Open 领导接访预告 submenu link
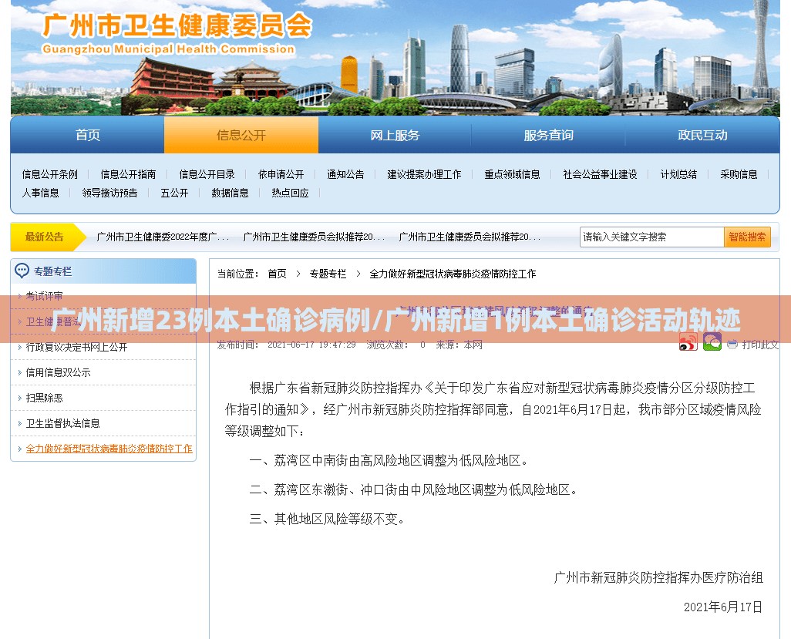 click(x=109, y=193)
